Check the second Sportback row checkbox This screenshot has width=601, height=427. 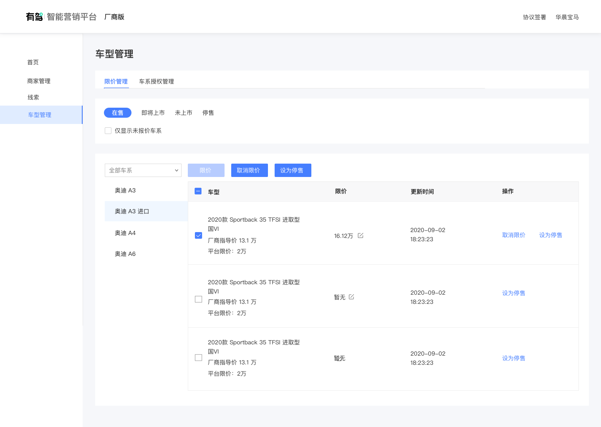coord(199,299)
